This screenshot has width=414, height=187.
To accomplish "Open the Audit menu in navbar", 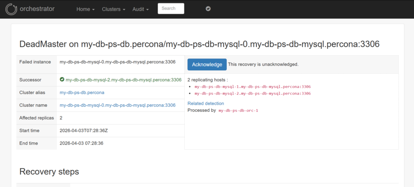I will 140,9.
